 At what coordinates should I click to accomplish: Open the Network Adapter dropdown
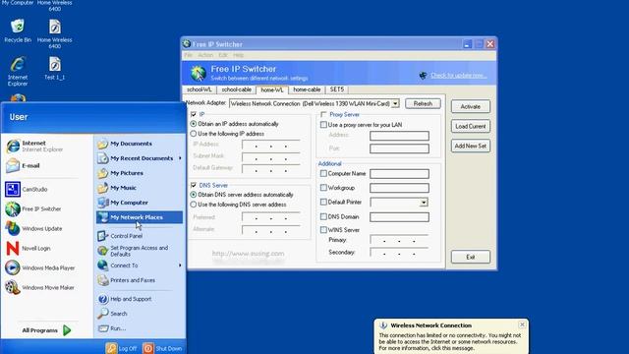click(x=395, y=103)
